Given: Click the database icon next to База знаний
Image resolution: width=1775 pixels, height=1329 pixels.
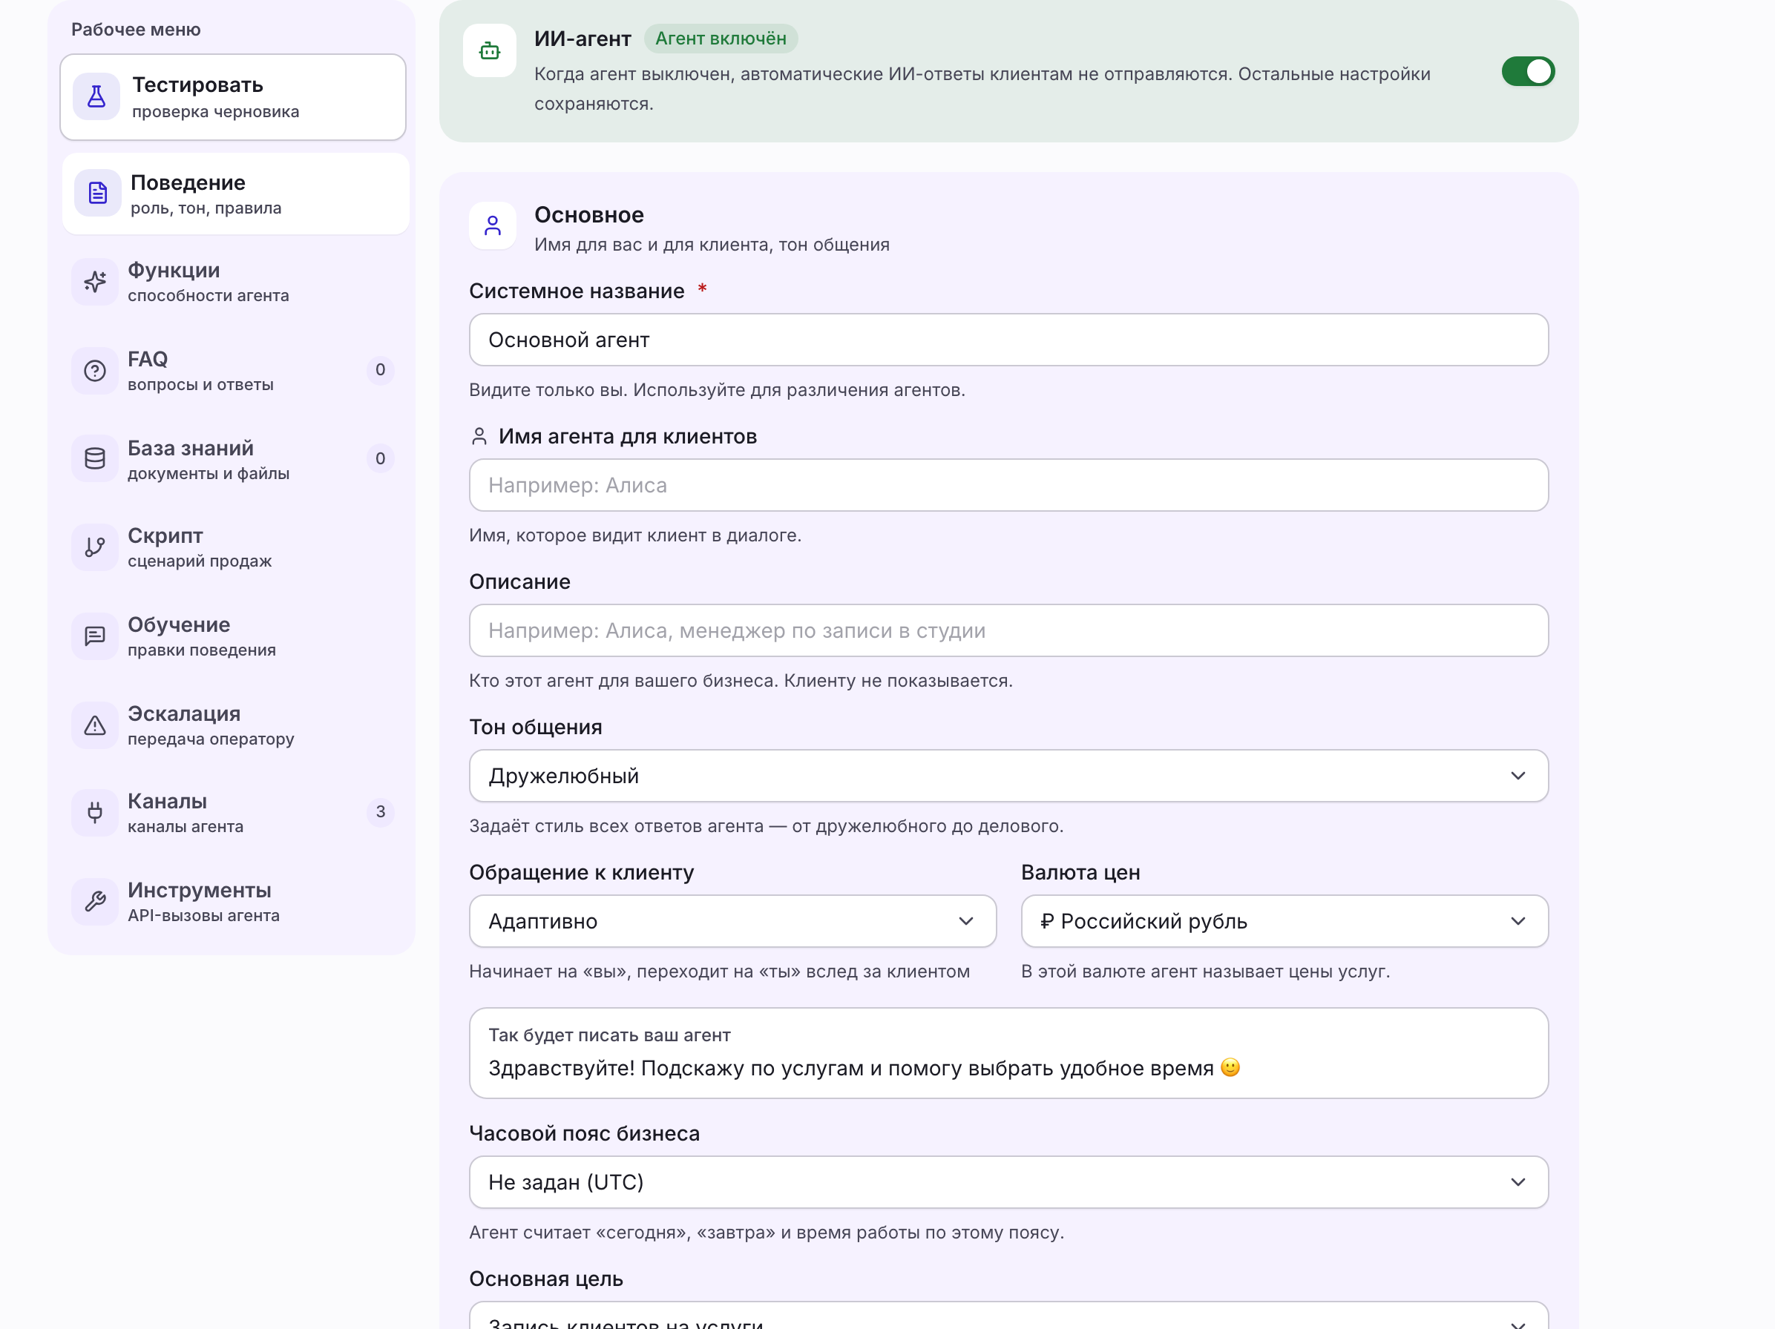Looking at the screenshot, I should (95, 459).
